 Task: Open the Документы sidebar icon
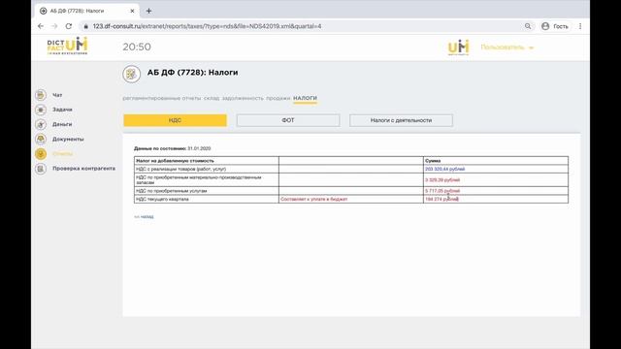[41, 139]
